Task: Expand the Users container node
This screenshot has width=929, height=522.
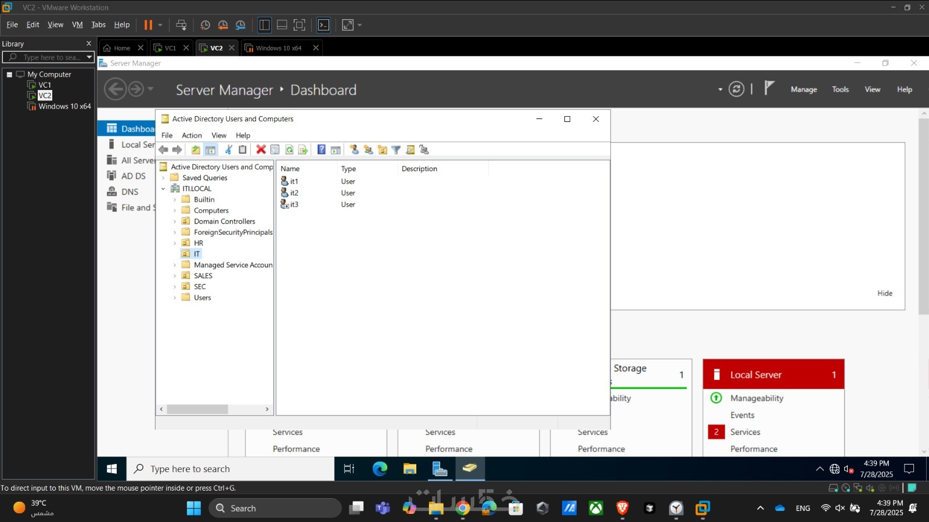Action: pos(175,298)
